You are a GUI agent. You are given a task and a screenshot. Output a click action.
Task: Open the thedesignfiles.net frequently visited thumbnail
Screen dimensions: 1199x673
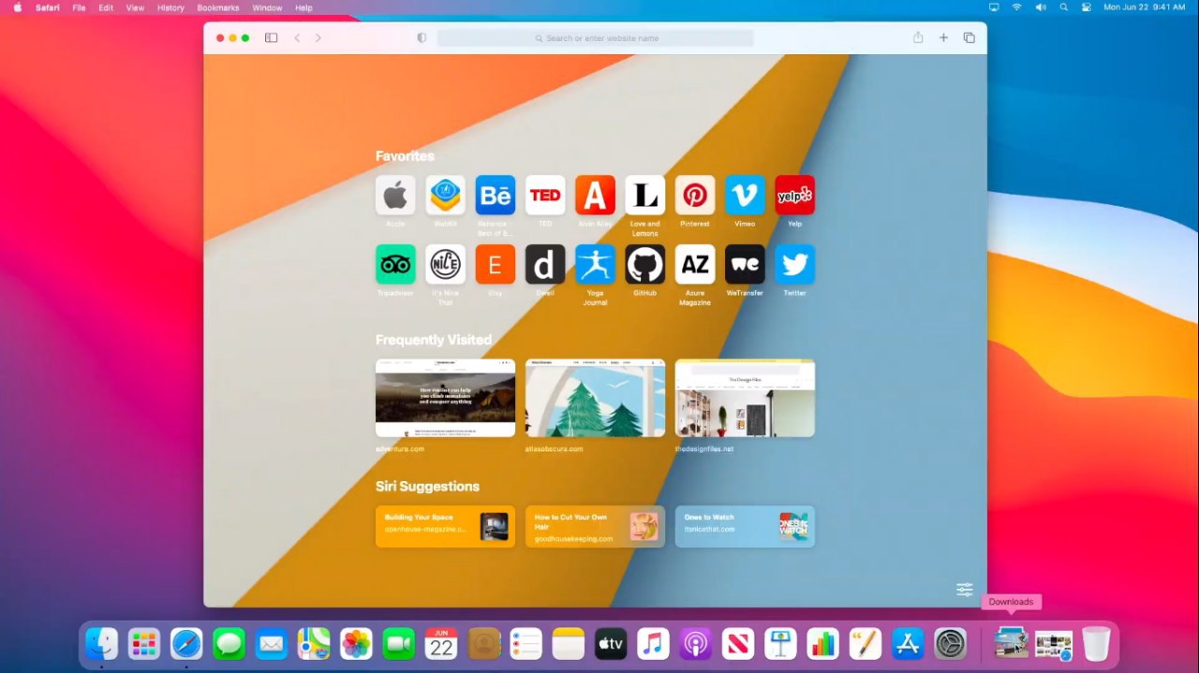(x=745, y=398)
